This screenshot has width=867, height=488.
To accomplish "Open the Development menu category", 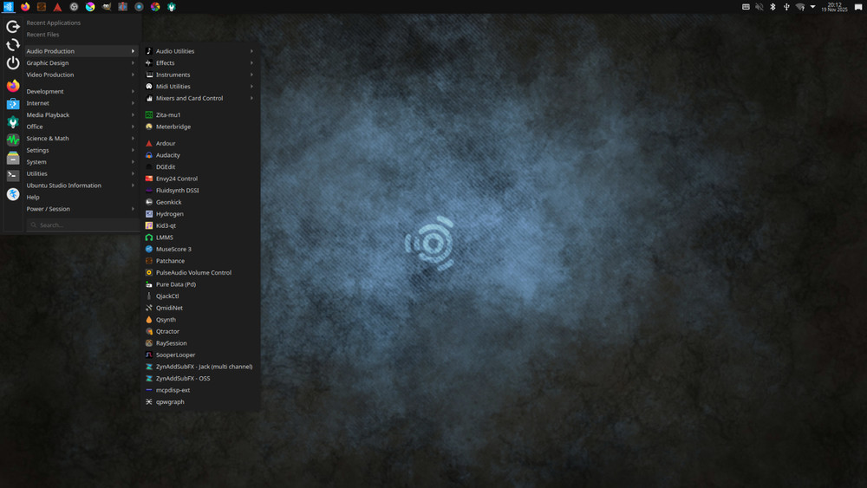I will [x=81, y=91].
